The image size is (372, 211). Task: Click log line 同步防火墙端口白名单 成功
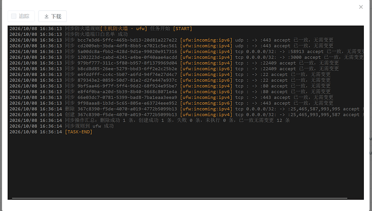click(97, 34)
